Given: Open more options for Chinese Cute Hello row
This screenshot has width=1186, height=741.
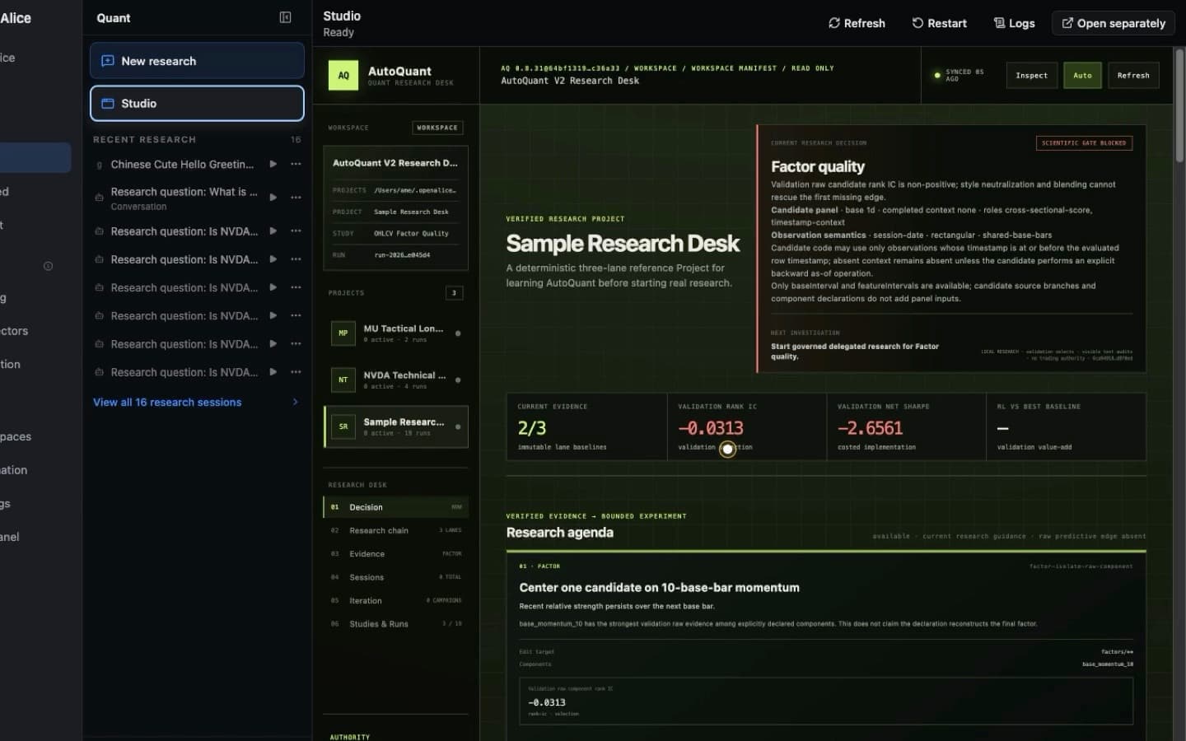Looking at the screenshot, I should (x=296, y=164).
